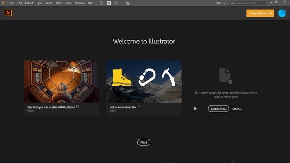Viewport: 290px width, 163px height.
Task: Open the Type menu
Action: coord(39,3)
